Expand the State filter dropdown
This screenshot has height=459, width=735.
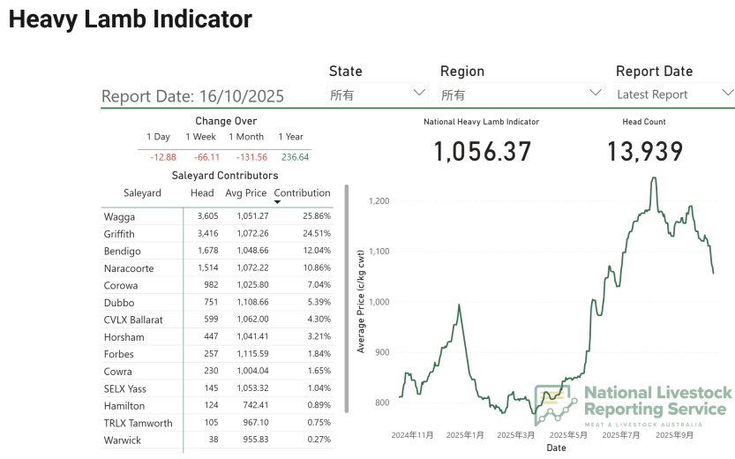point(379,94)
